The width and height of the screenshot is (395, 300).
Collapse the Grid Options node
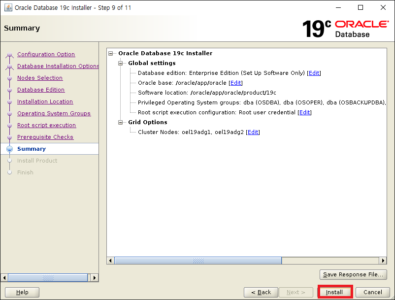(x=120, y=123)
